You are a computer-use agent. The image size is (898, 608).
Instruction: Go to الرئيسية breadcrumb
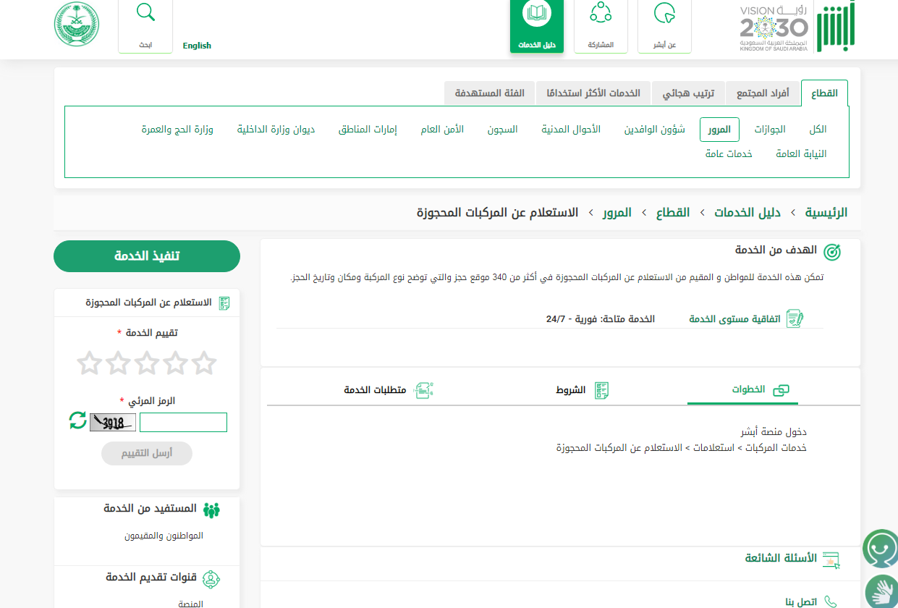point(826,213)
